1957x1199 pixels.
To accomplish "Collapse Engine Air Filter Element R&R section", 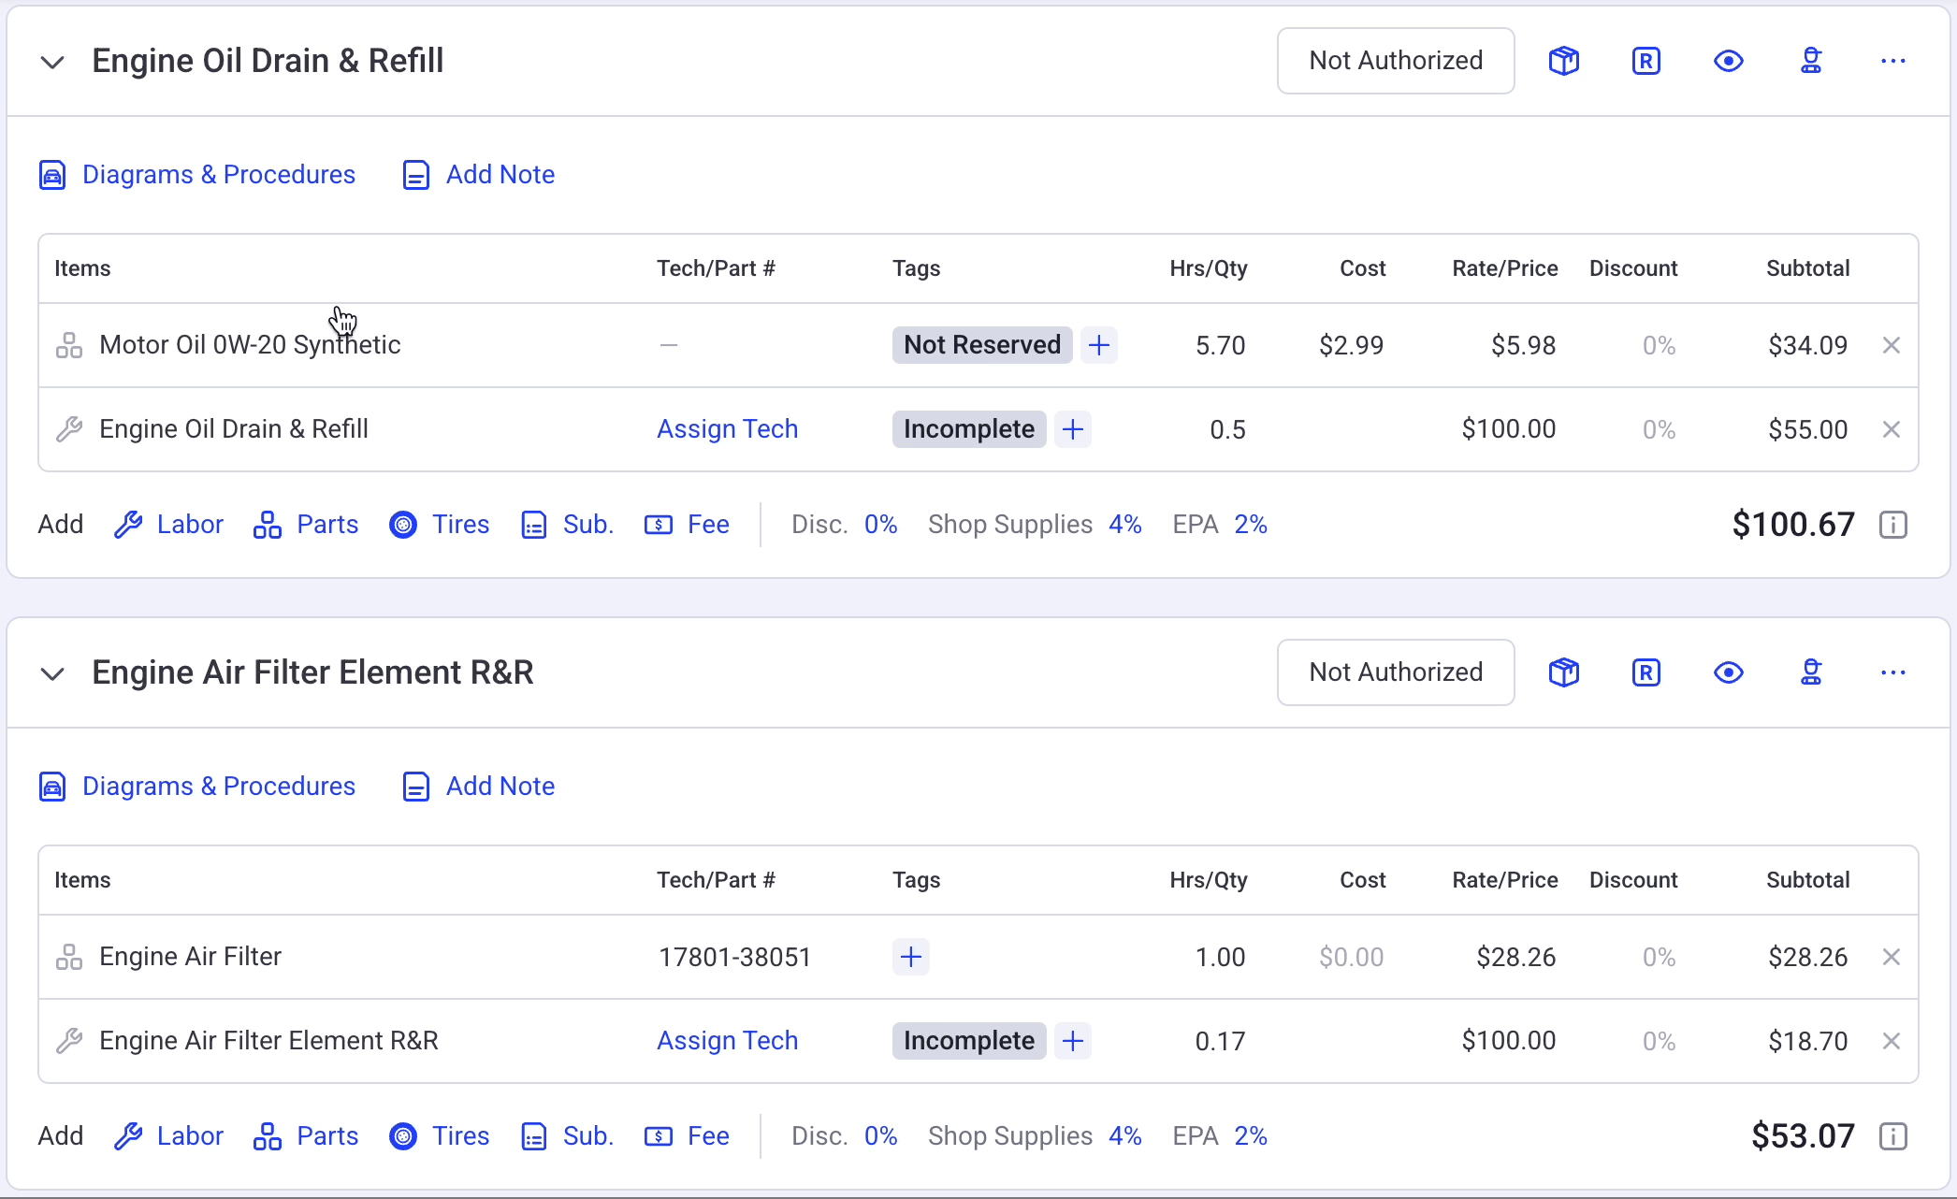I will coord(52,673).
